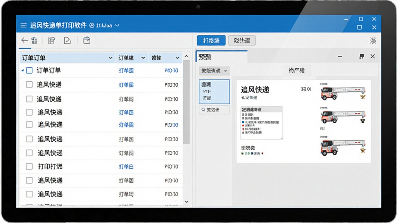Minimize the preview panel with its dash icon
This screenshot has width=397, height=223.
click(x=340, y=57)
